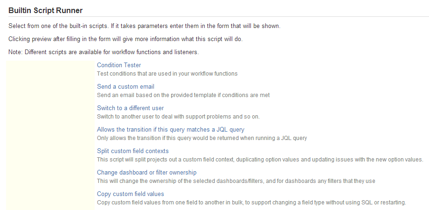Image resolution: width=429 pixels, height=210 pixels.
Task: Click the dashboards/filters ownership description text
Action: [x=236, y=181]
